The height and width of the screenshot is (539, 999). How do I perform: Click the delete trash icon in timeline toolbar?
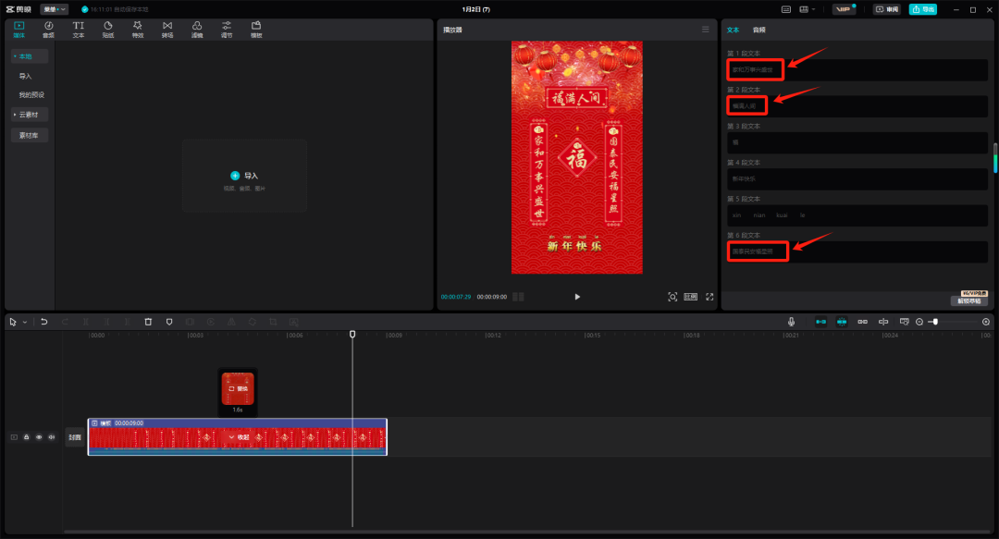click(x=148, y=322)
